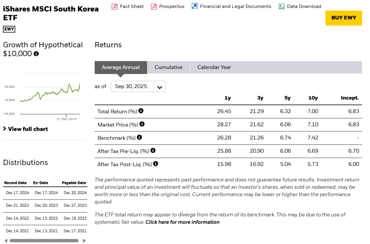Viewport: 370px width, 244px height.
Task: Click record date Dec 17, 2024
Action: tap(17, 193)
